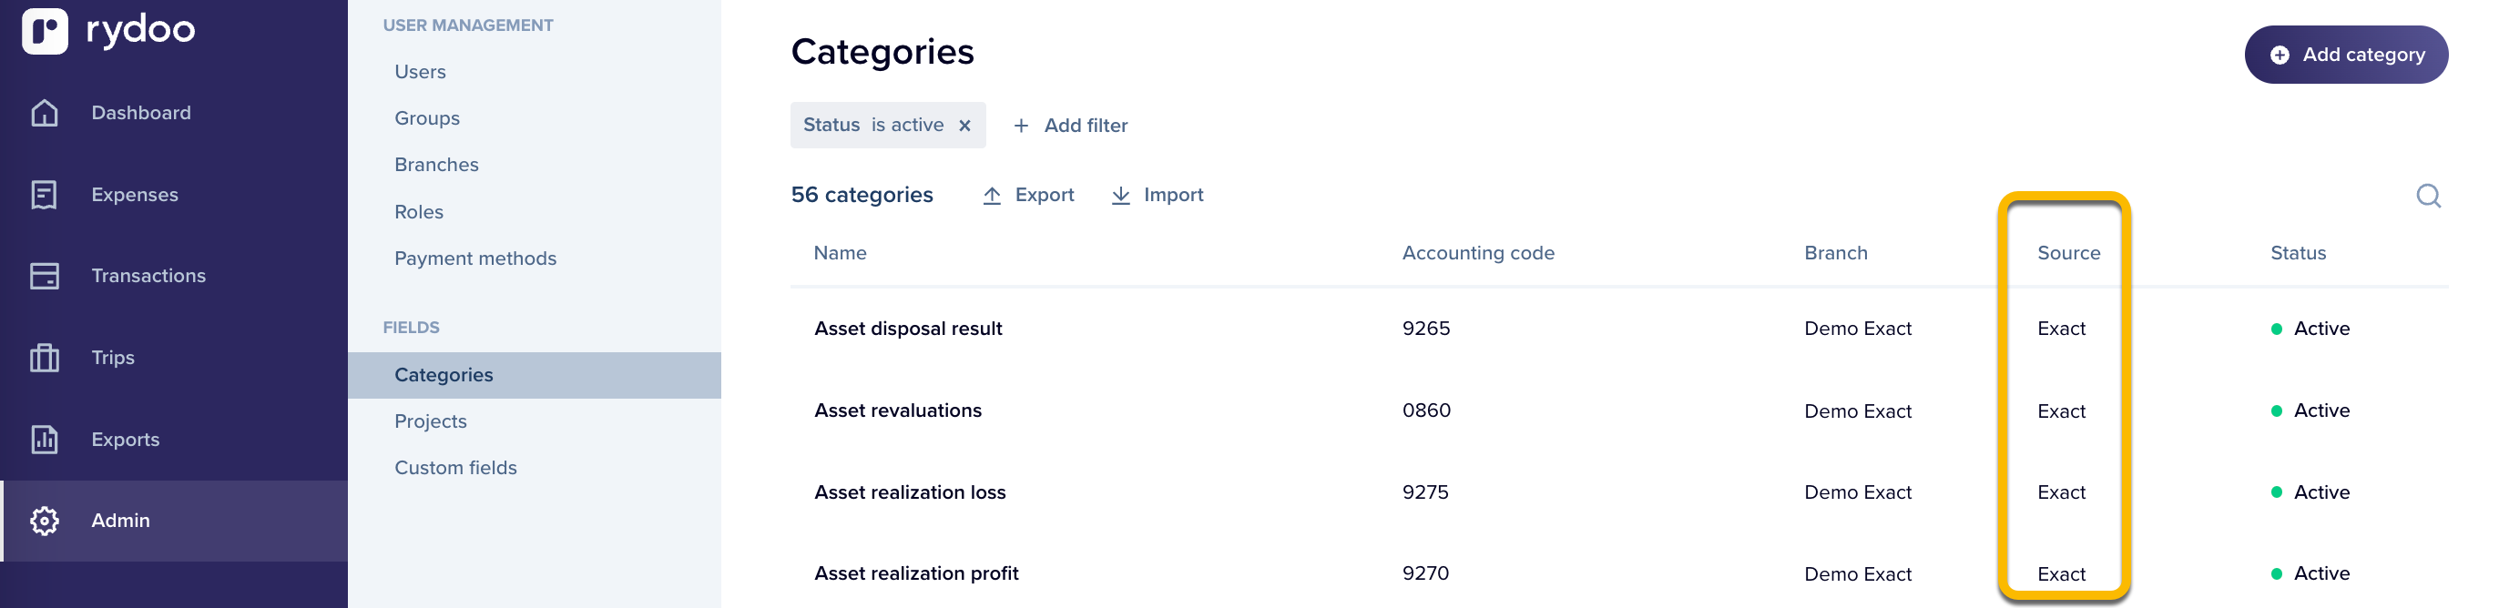Remove the Status is active filter
This screenshot has height=608, width=2499.
[964, 125]
